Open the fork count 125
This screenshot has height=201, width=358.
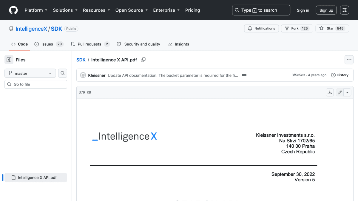click(x=305, y=29)
